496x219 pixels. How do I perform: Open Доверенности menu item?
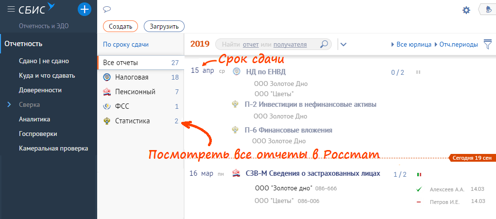click(40, 90)
